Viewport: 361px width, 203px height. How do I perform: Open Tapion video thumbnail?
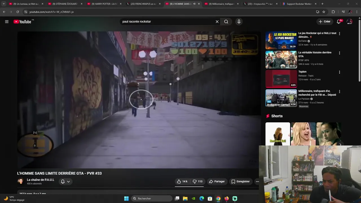(281, 79)
